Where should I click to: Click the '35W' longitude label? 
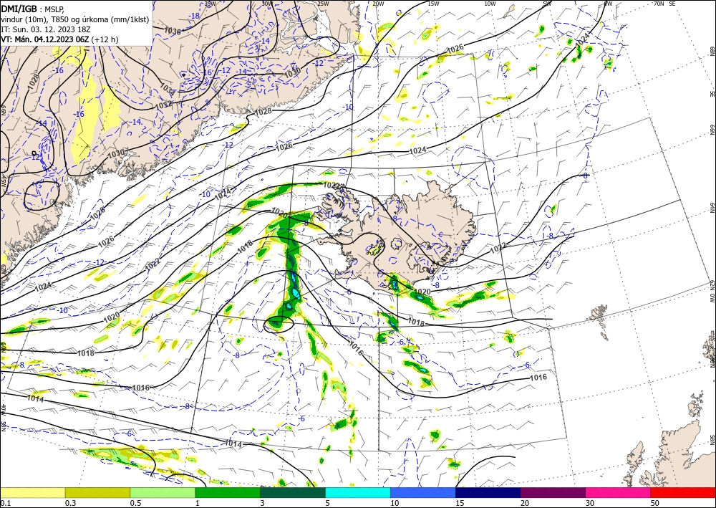[210, 4]
